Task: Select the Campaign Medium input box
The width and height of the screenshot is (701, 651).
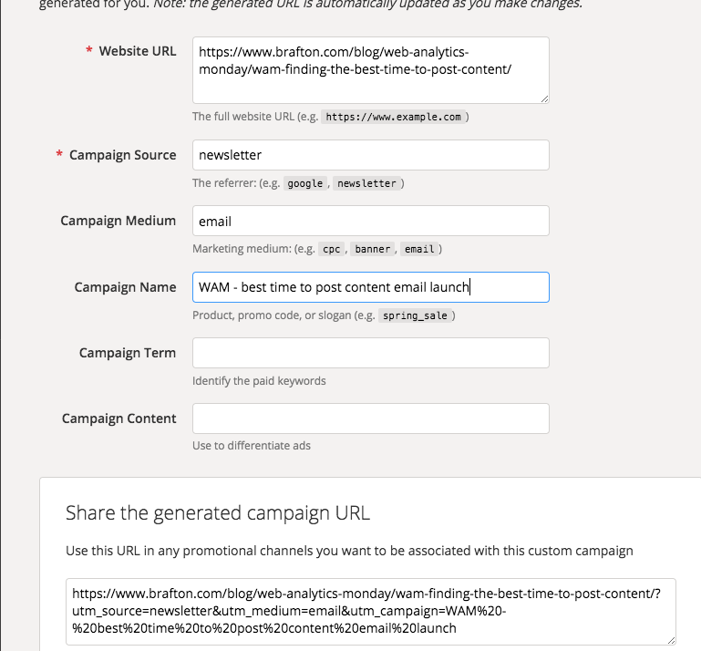Action: pos(370,221)
